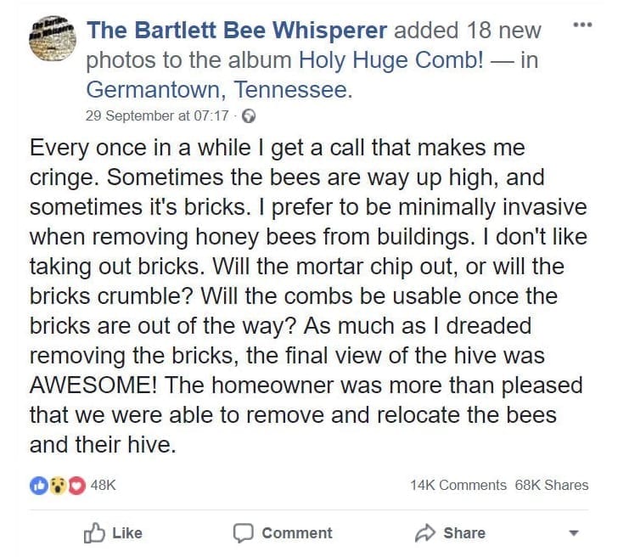The width and height of the screenshot is (618, 557).
Task: Expand the dropdown arrow beside Share
Action: click(572, 533)
